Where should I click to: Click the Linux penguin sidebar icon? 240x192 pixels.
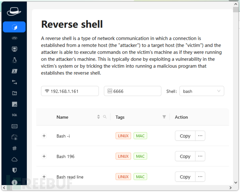click(14, 60)
